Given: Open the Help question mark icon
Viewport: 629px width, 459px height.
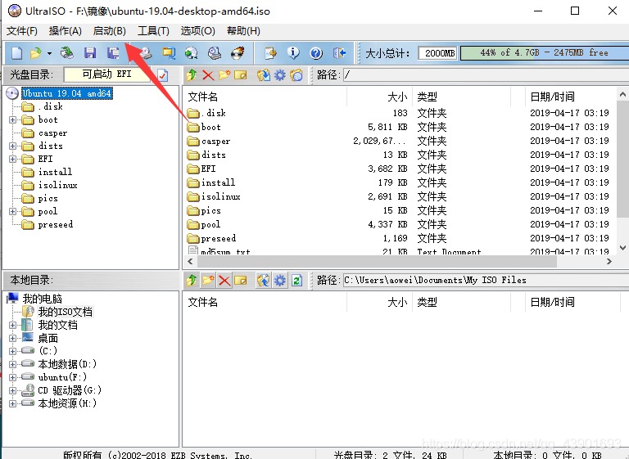Looking at the screenshot, I should pyautogui.click(x=316, y=53).
